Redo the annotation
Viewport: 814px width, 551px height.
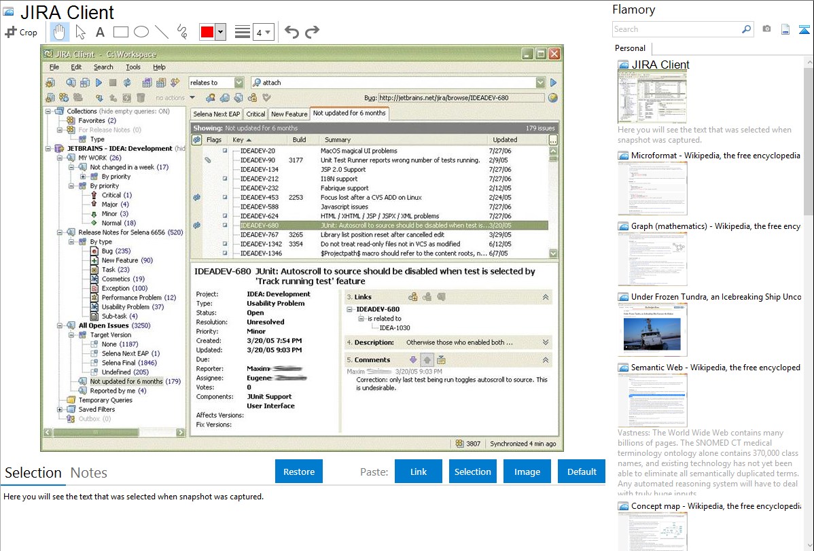(312, 32)
